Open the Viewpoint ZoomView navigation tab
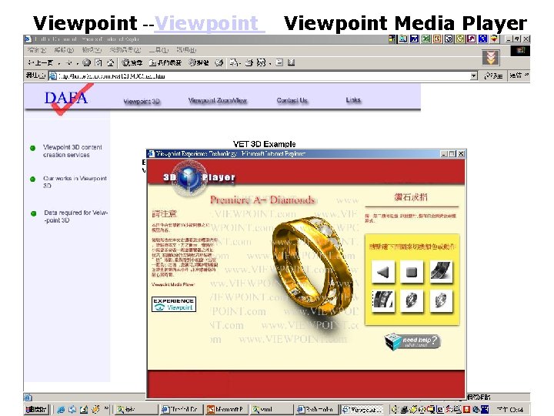Viewport: 554px width, 416px height. (217, 100)
